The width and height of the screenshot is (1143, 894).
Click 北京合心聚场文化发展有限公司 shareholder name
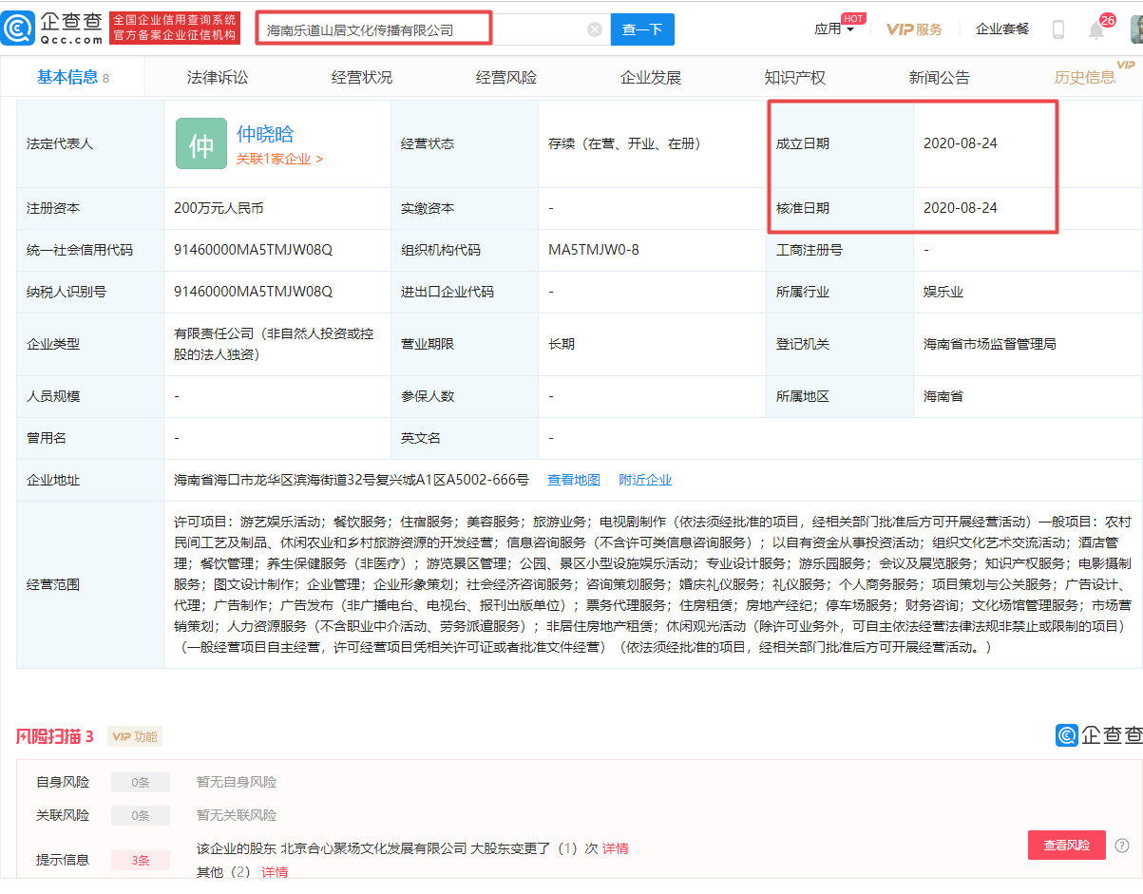pyautogui.click(x=374, y=848)
